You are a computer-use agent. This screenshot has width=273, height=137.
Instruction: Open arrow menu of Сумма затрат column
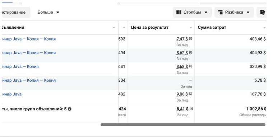(264, 28)
